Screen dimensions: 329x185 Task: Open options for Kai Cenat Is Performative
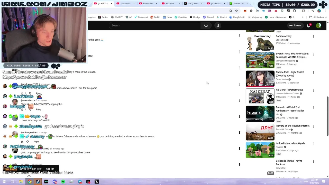(x=313, y=90)
